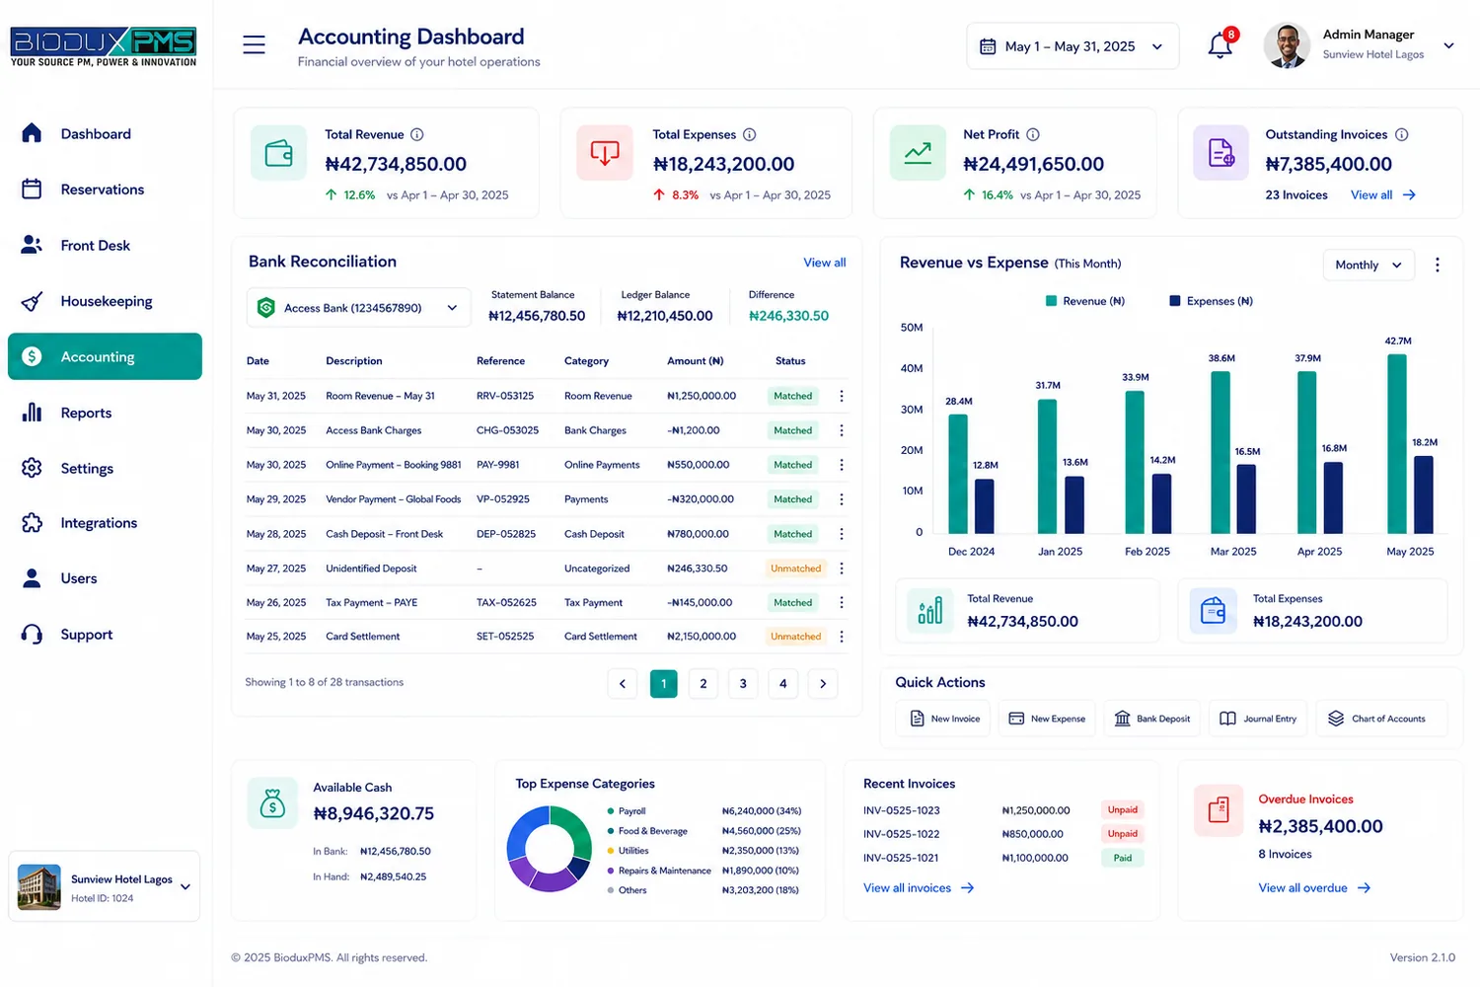Click the New Expense quick action
Viewport: 1480px width, 987px height.
click(1047, 719)
